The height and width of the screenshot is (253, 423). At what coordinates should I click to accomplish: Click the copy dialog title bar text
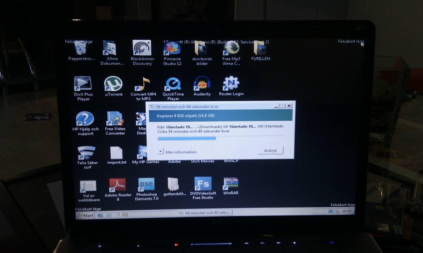(x=187, y=107)
